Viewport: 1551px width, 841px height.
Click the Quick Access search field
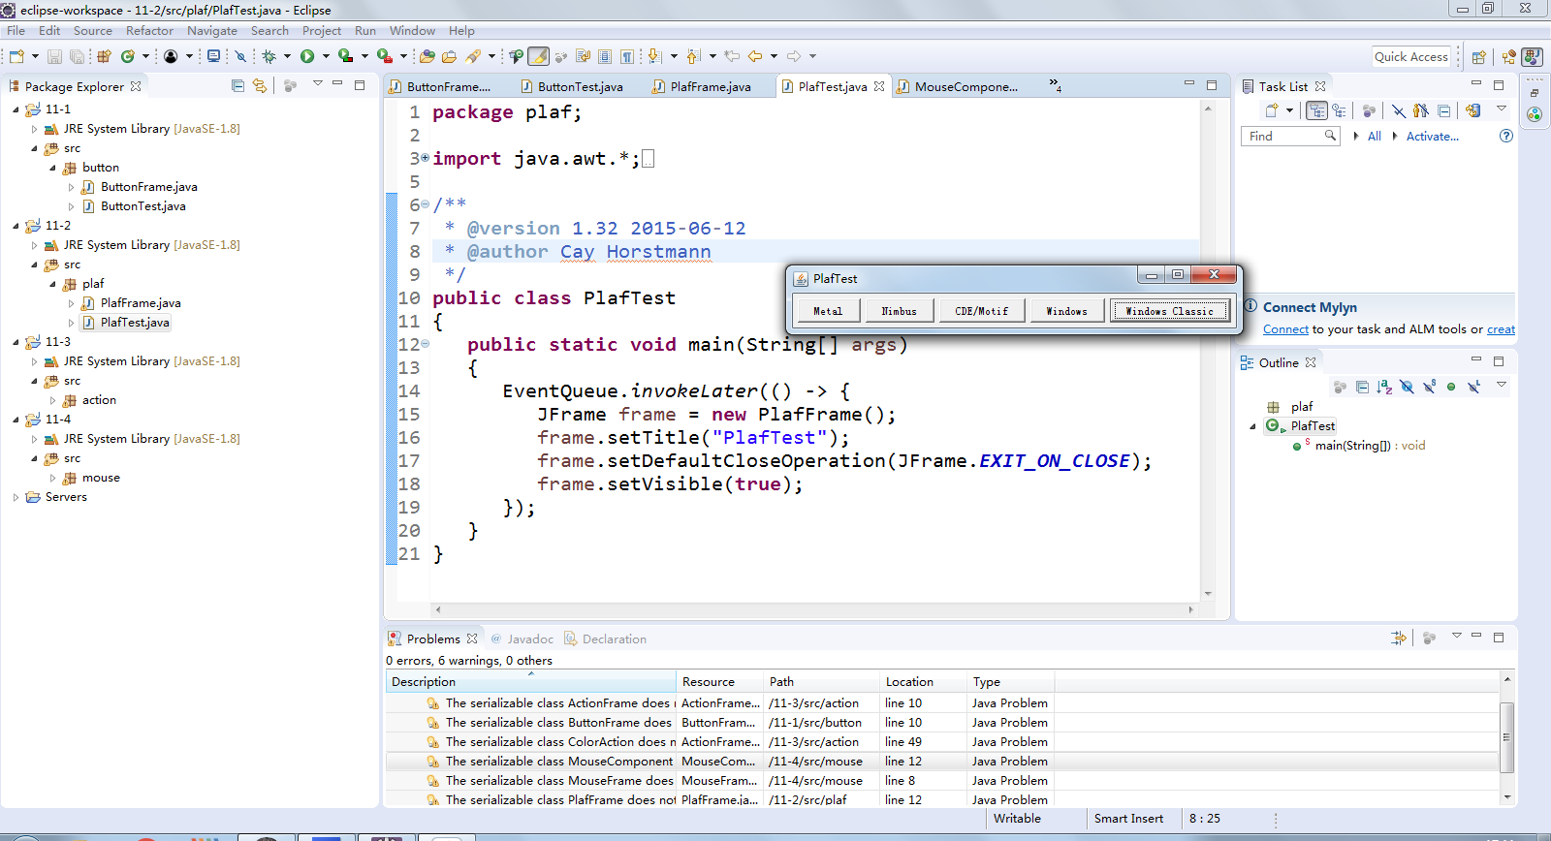coord(1411,56)
